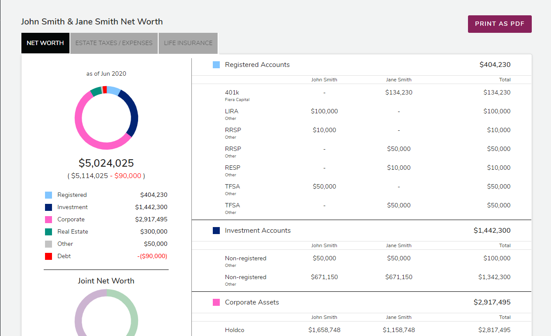Click the $2,817,495 Holdco total
Screen dimensions: 551x336
(x=494, y=330)
